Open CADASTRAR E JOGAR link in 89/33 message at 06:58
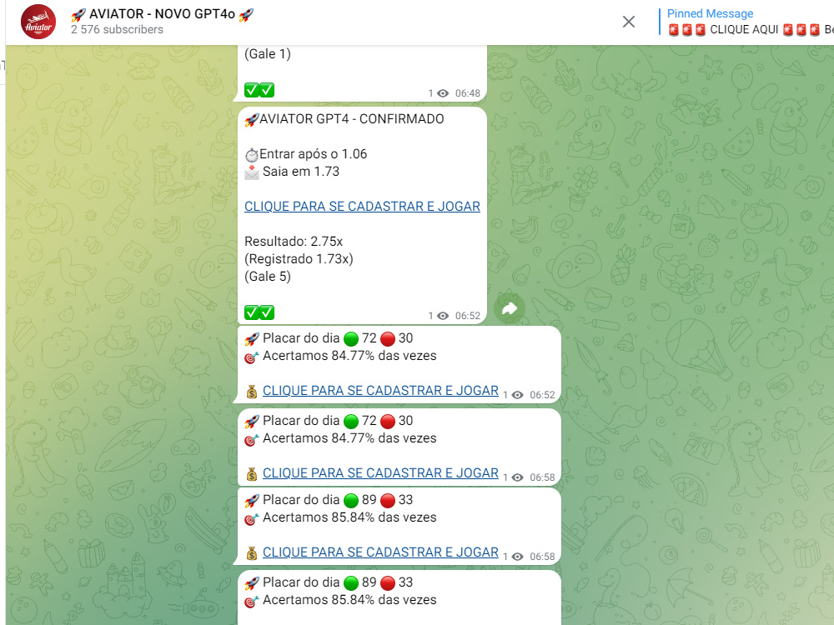Viewport: 834px width, 625px height. pyautogui.click(x=380, y=552)
